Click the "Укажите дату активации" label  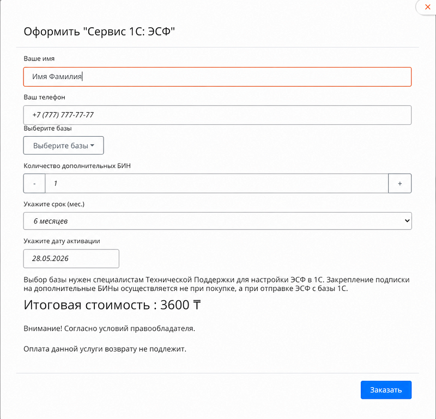(x=62, y=241)
